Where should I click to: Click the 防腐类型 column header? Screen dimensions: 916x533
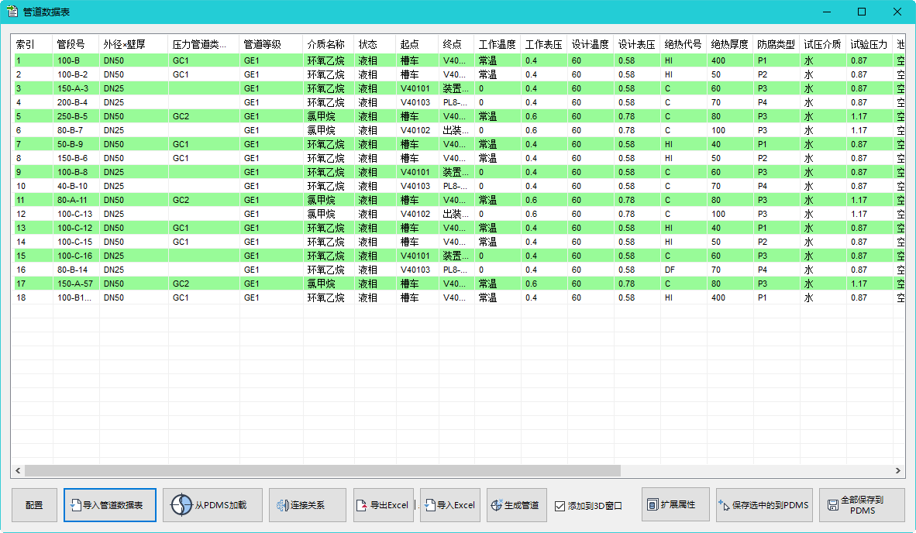(776, 44)
